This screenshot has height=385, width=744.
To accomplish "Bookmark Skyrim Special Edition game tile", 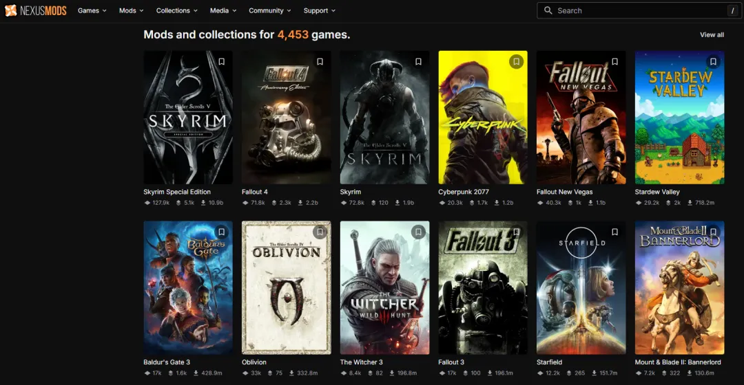I will tap(222, 62).
